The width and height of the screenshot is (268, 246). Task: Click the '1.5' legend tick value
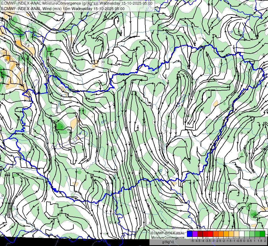(260, 241)
